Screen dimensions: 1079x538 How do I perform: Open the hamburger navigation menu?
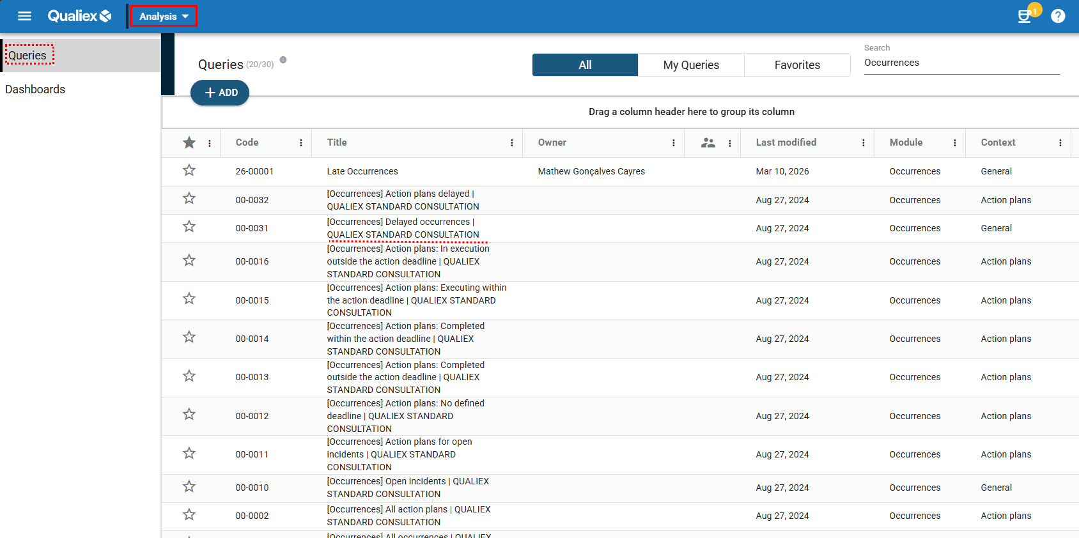click(24, 16)
